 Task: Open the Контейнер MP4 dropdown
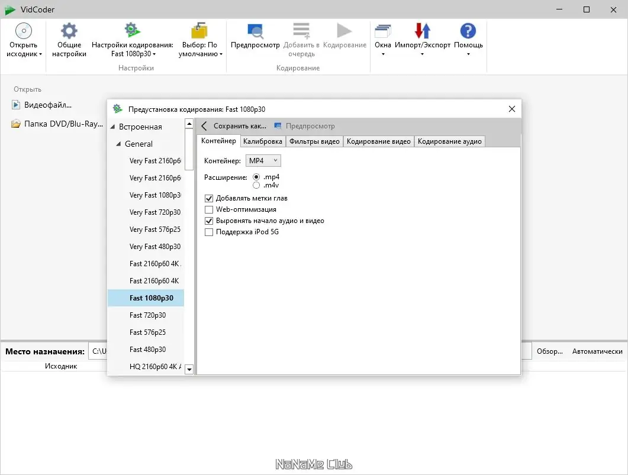click(263, 160)
